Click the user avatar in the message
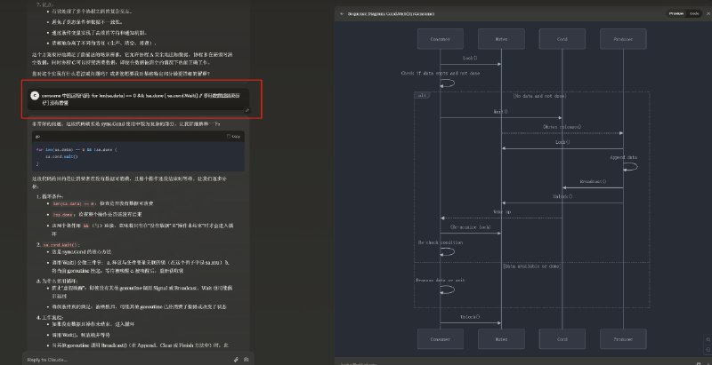 tap(35, 96)
